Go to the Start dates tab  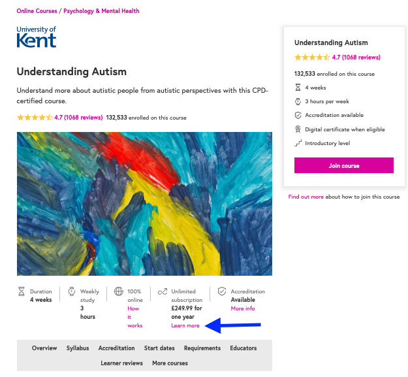tap(159, 348)
